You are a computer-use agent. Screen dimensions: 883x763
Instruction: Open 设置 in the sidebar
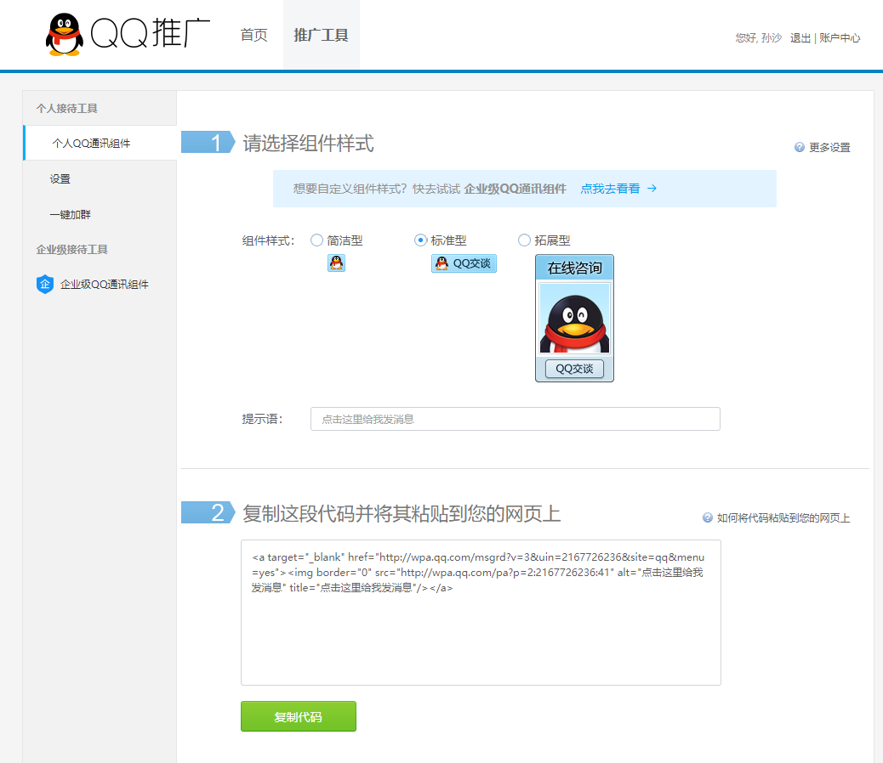(x=60, y=178)
